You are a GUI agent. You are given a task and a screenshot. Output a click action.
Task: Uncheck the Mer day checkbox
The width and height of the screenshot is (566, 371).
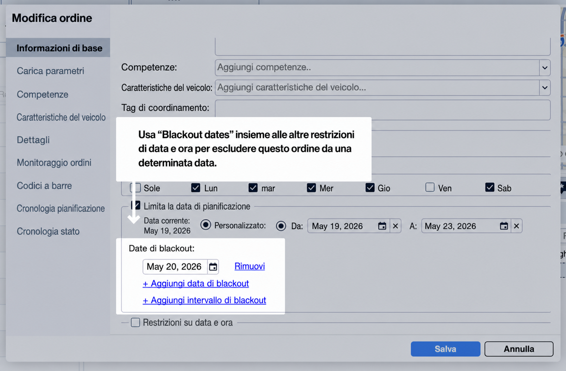pos(311,188)
